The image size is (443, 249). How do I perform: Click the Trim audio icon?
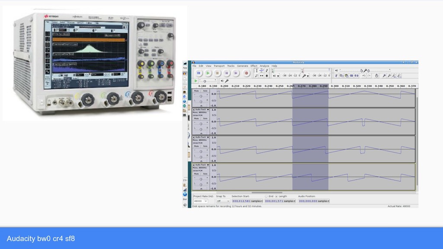351,76
